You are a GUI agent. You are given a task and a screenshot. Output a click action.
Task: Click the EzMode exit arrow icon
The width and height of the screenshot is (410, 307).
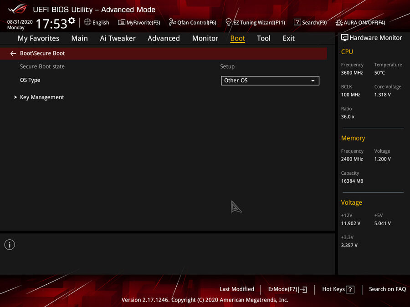click(303, 290)
